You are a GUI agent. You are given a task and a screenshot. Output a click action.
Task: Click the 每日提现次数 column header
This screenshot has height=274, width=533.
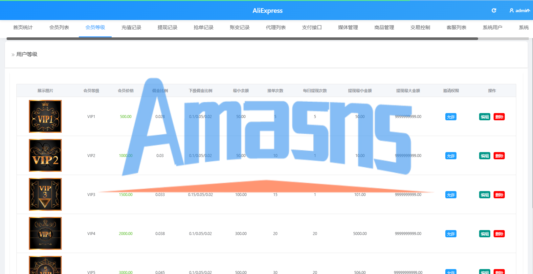[x=315, y=91]
